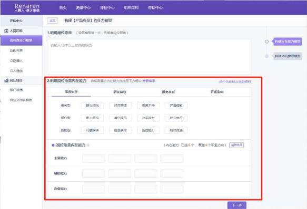Collapse the 人岗匹配 sidebar group

coord(16,31)
